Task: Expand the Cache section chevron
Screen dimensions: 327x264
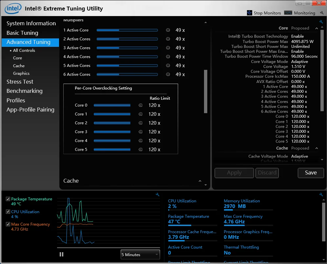Action: coord(200,181)
